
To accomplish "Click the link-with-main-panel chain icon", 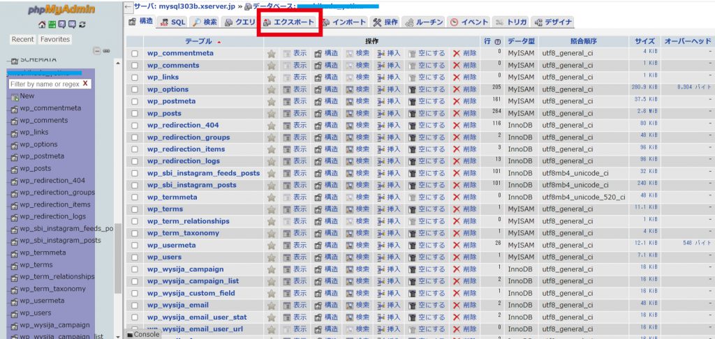I will click(106, 51).
